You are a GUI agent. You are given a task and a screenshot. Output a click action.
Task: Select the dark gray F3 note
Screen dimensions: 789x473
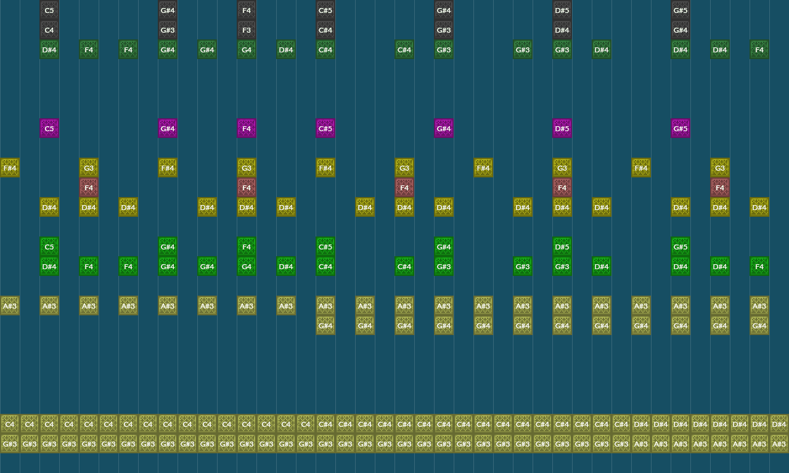(x=247, y=30)
